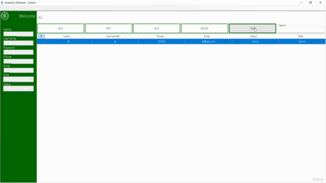Sort by UserNameGV column header
The image size is (326, 183).
115,36
